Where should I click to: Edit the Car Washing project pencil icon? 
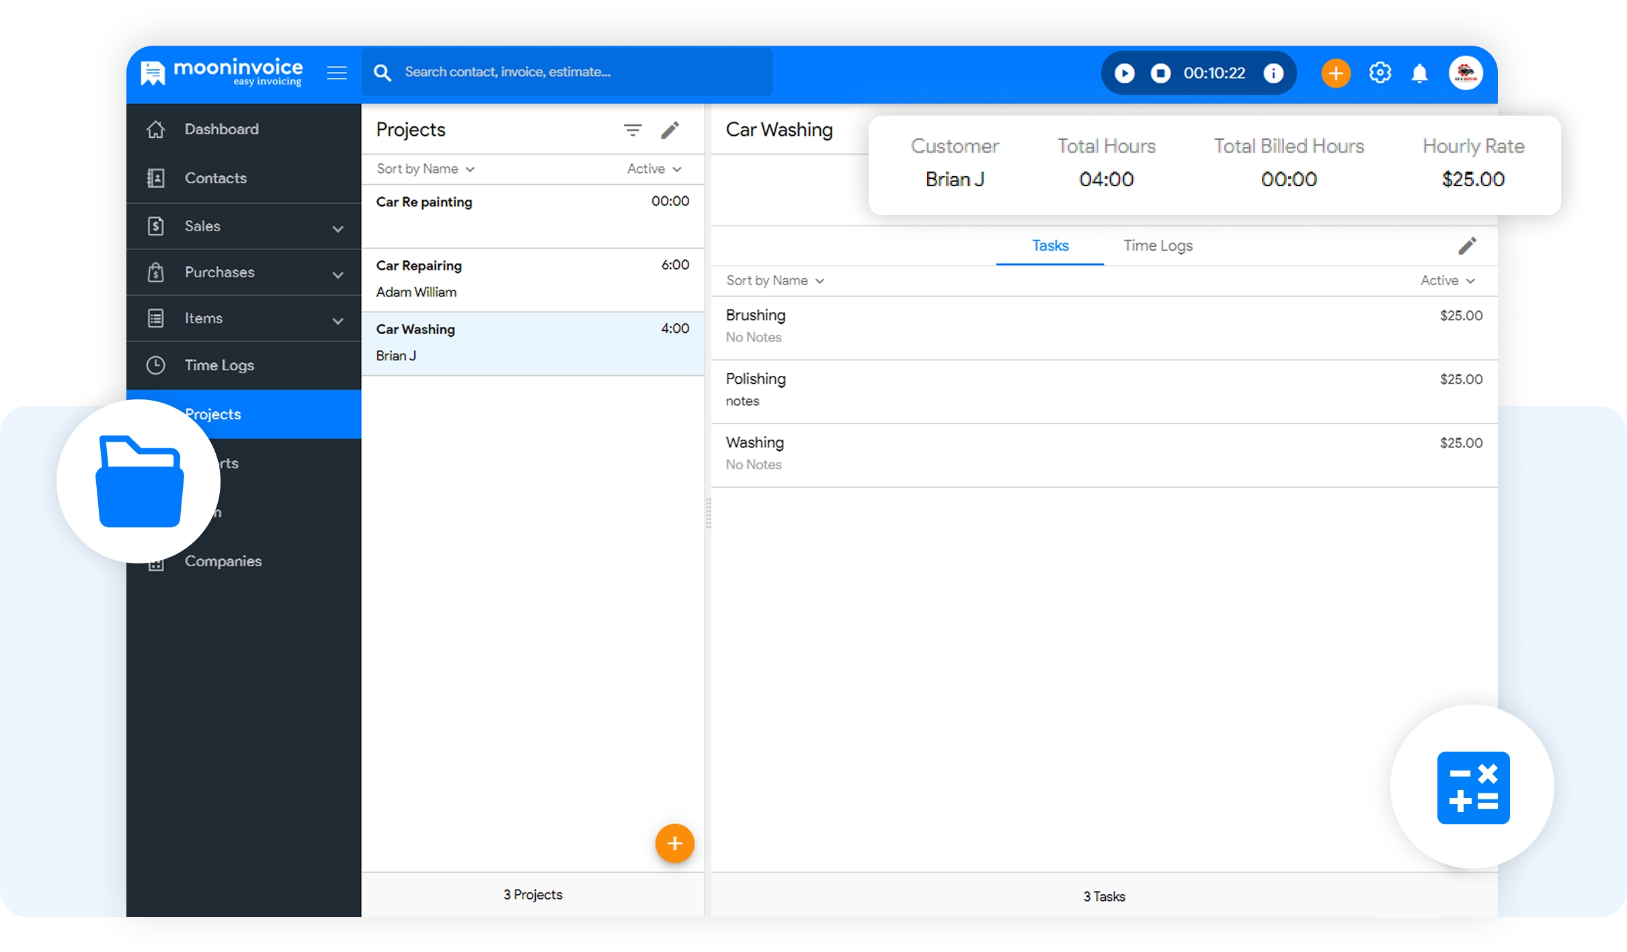click(x=1467, y=245)
